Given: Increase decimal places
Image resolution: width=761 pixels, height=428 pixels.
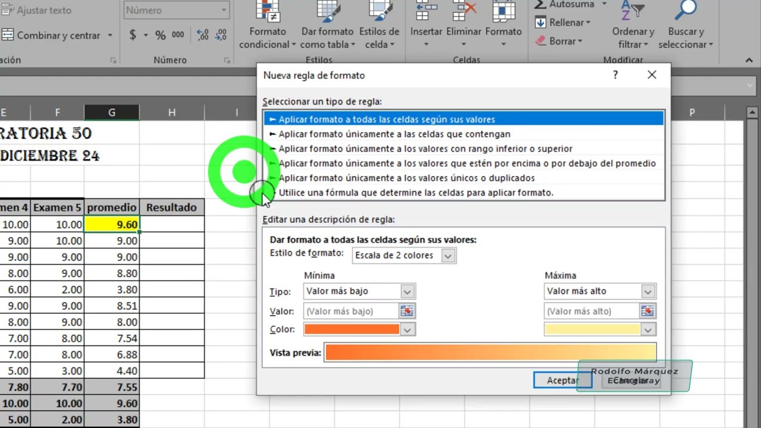Looking at the screenshot, I should (202, 35).
